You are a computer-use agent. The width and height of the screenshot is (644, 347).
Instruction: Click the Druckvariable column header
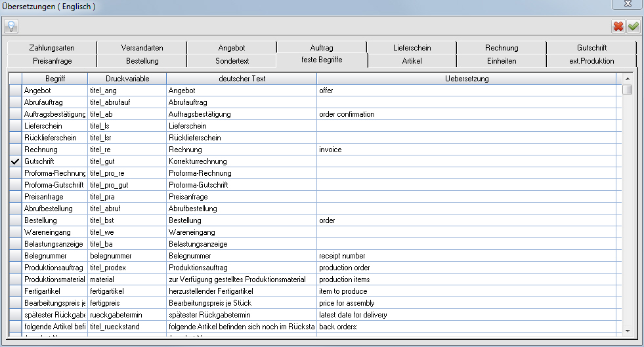[x=127, y=78]
